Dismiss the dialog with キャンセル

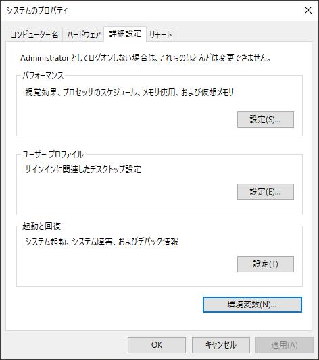[221, 345]
